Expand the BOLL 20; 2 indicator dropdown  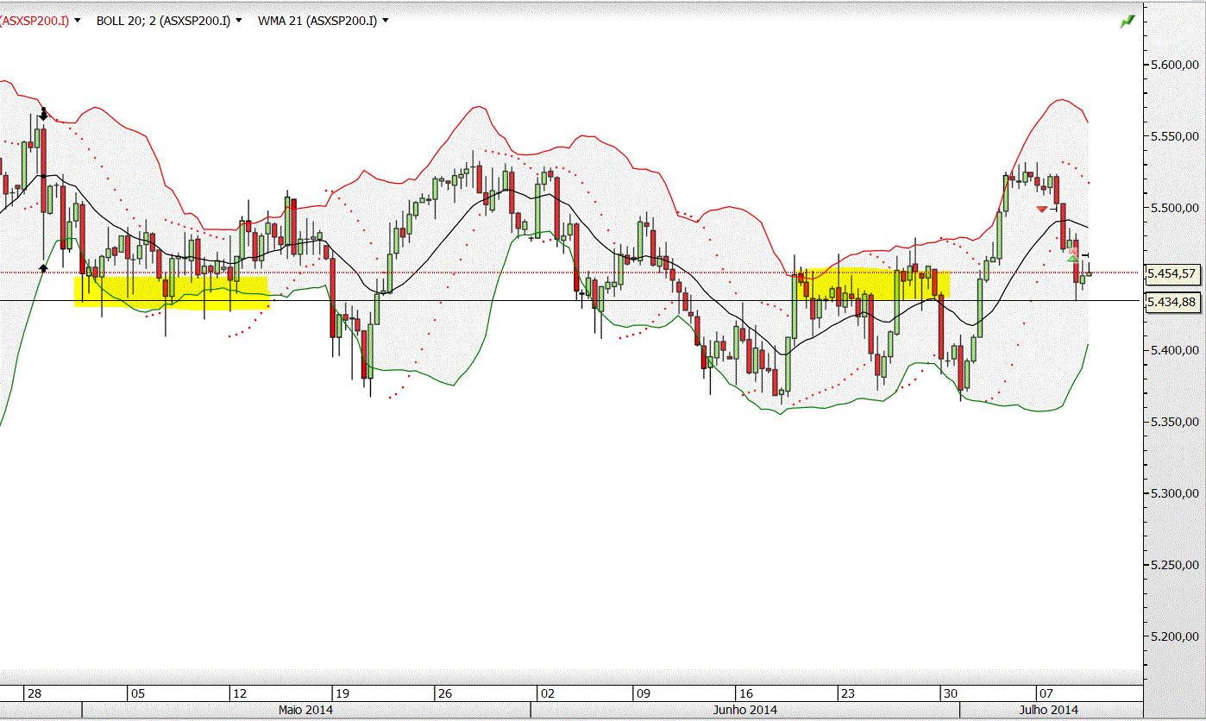coord(238,20)
